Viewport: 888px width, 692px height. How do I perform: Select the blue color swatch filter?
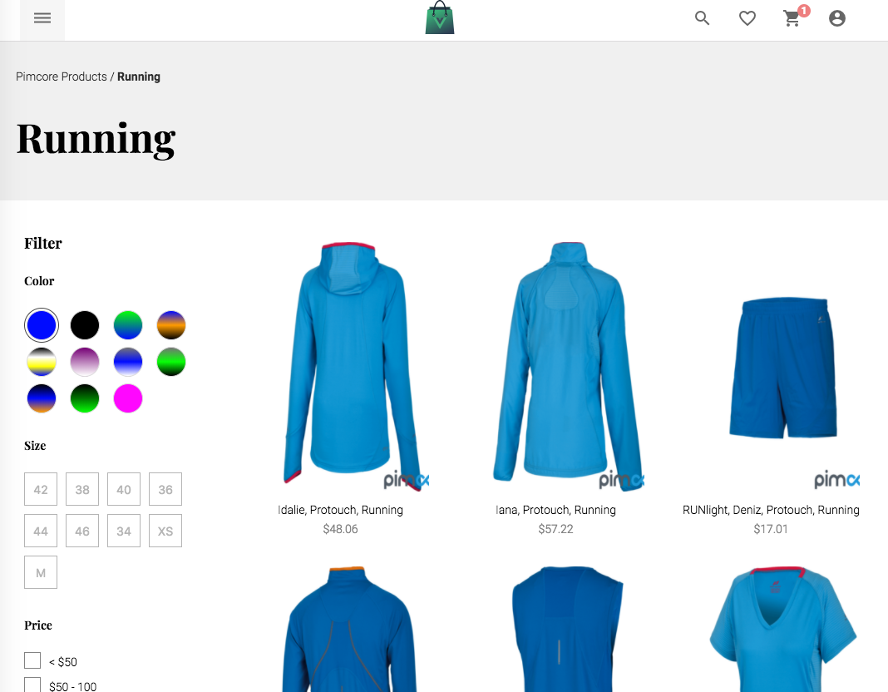[41, 324]
